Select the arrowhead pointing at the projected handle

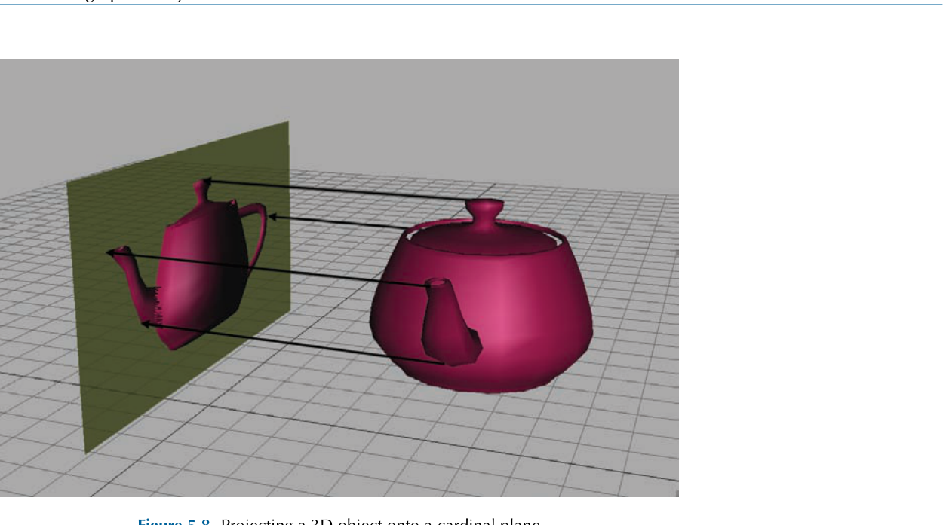coord(275,217)
